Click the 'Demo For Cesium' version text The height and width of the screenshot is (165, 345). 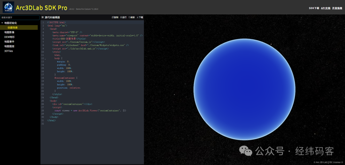[x=87, y=9]
